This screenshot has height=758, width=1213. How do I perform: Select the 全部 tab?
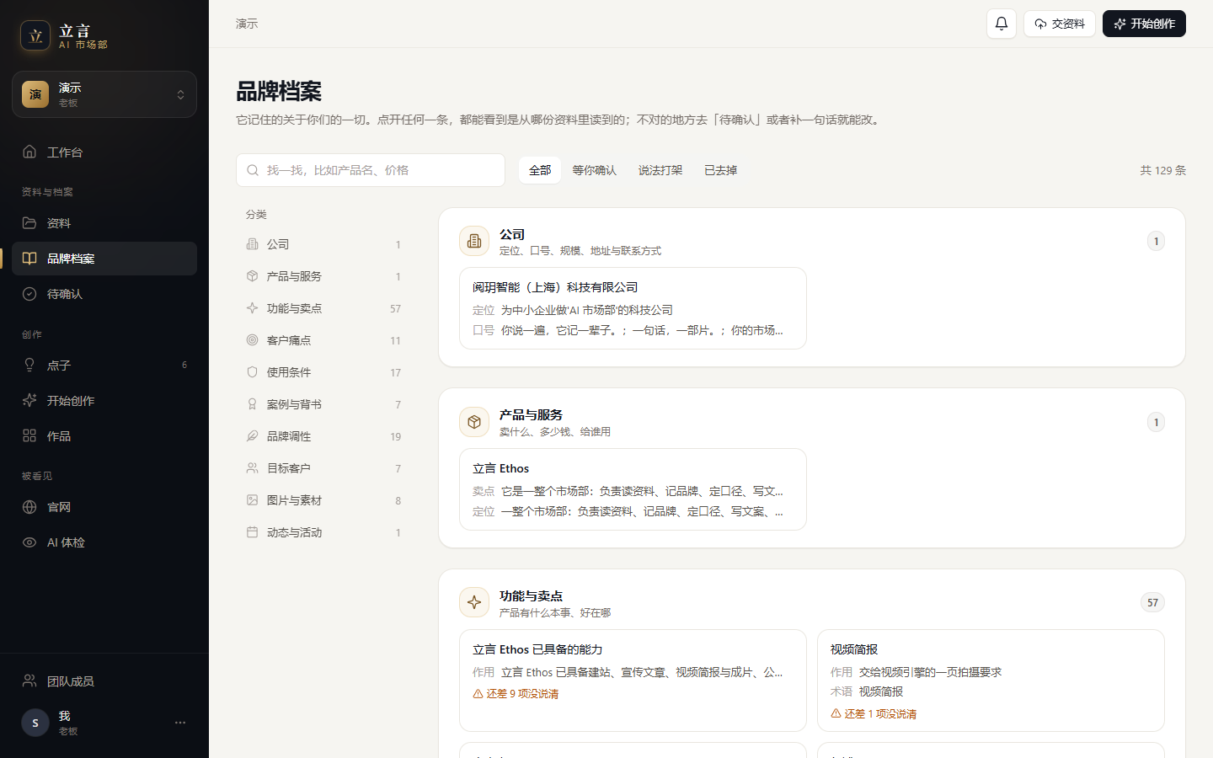[540, 170]
